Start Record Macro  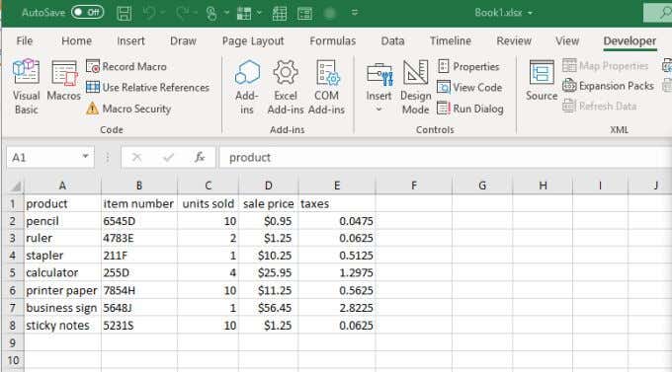(126, 66)
